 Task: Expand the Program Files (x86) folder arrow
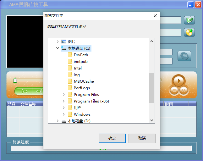[64, 101]
